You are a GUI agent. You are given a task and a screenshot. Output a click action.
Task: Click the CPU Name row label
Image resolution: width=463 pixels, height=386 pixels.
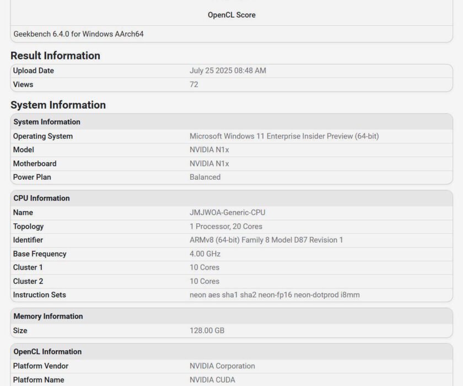coord(23,213)
